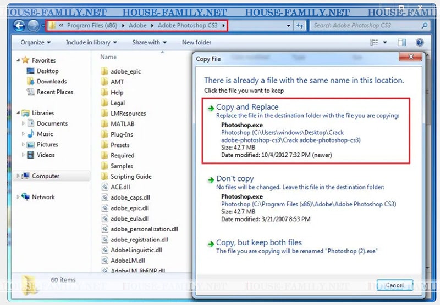This screenshot has height=305, width=440.
Task: Toggle the preview pane icon
Action: tap(402, 43)
